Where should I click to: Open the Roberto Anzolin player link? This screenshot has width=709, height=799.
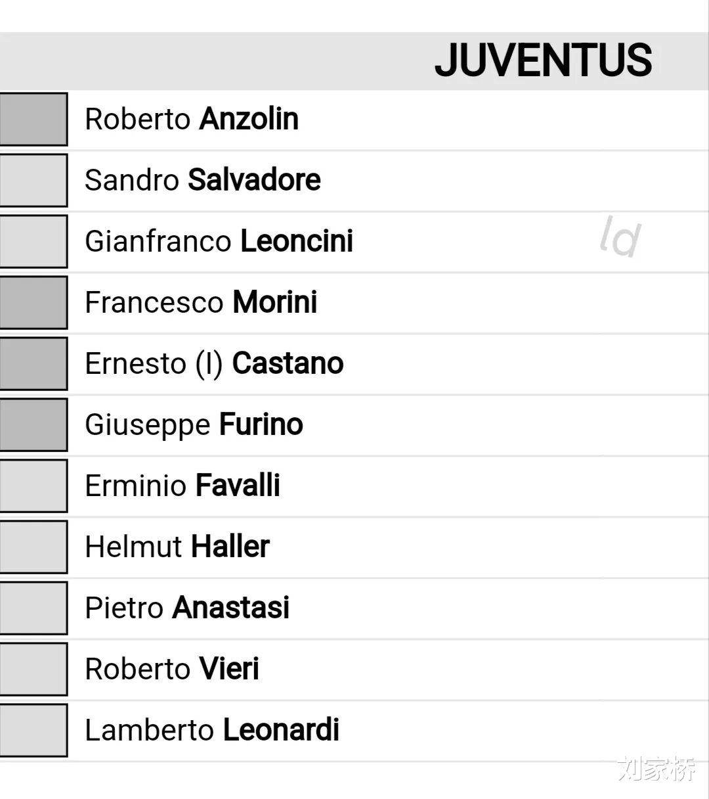192,119
